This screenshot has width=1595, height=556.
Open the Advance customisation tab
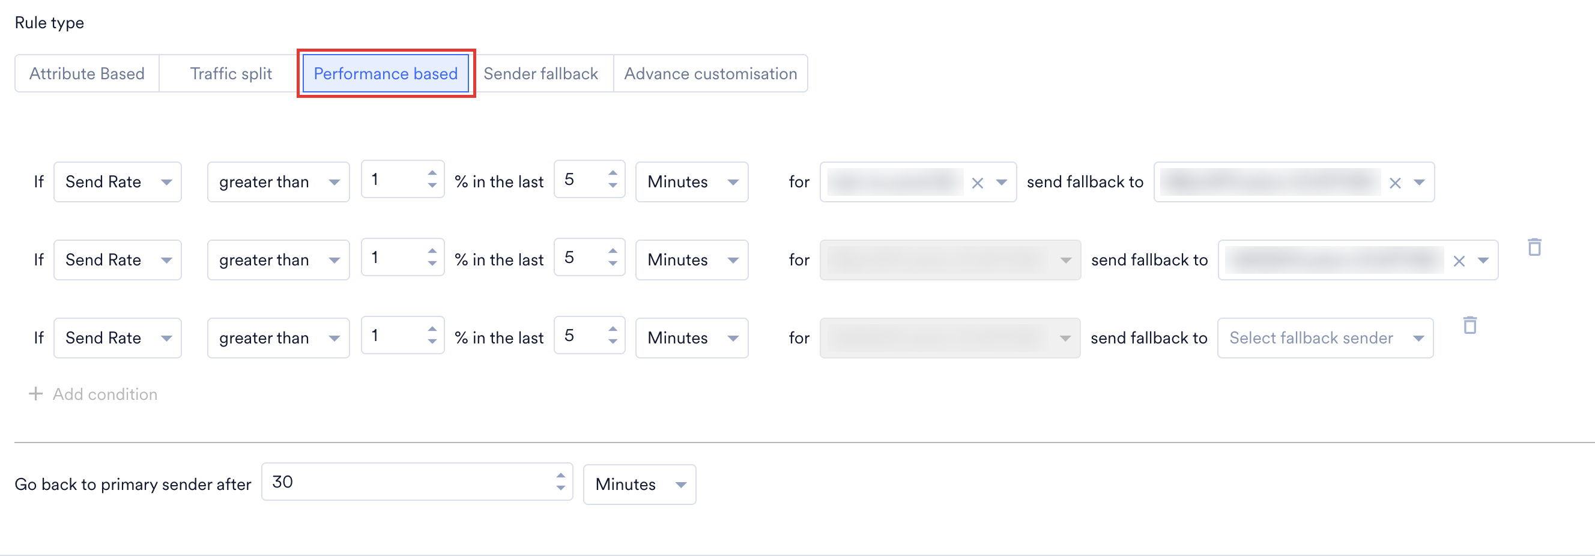710,74
